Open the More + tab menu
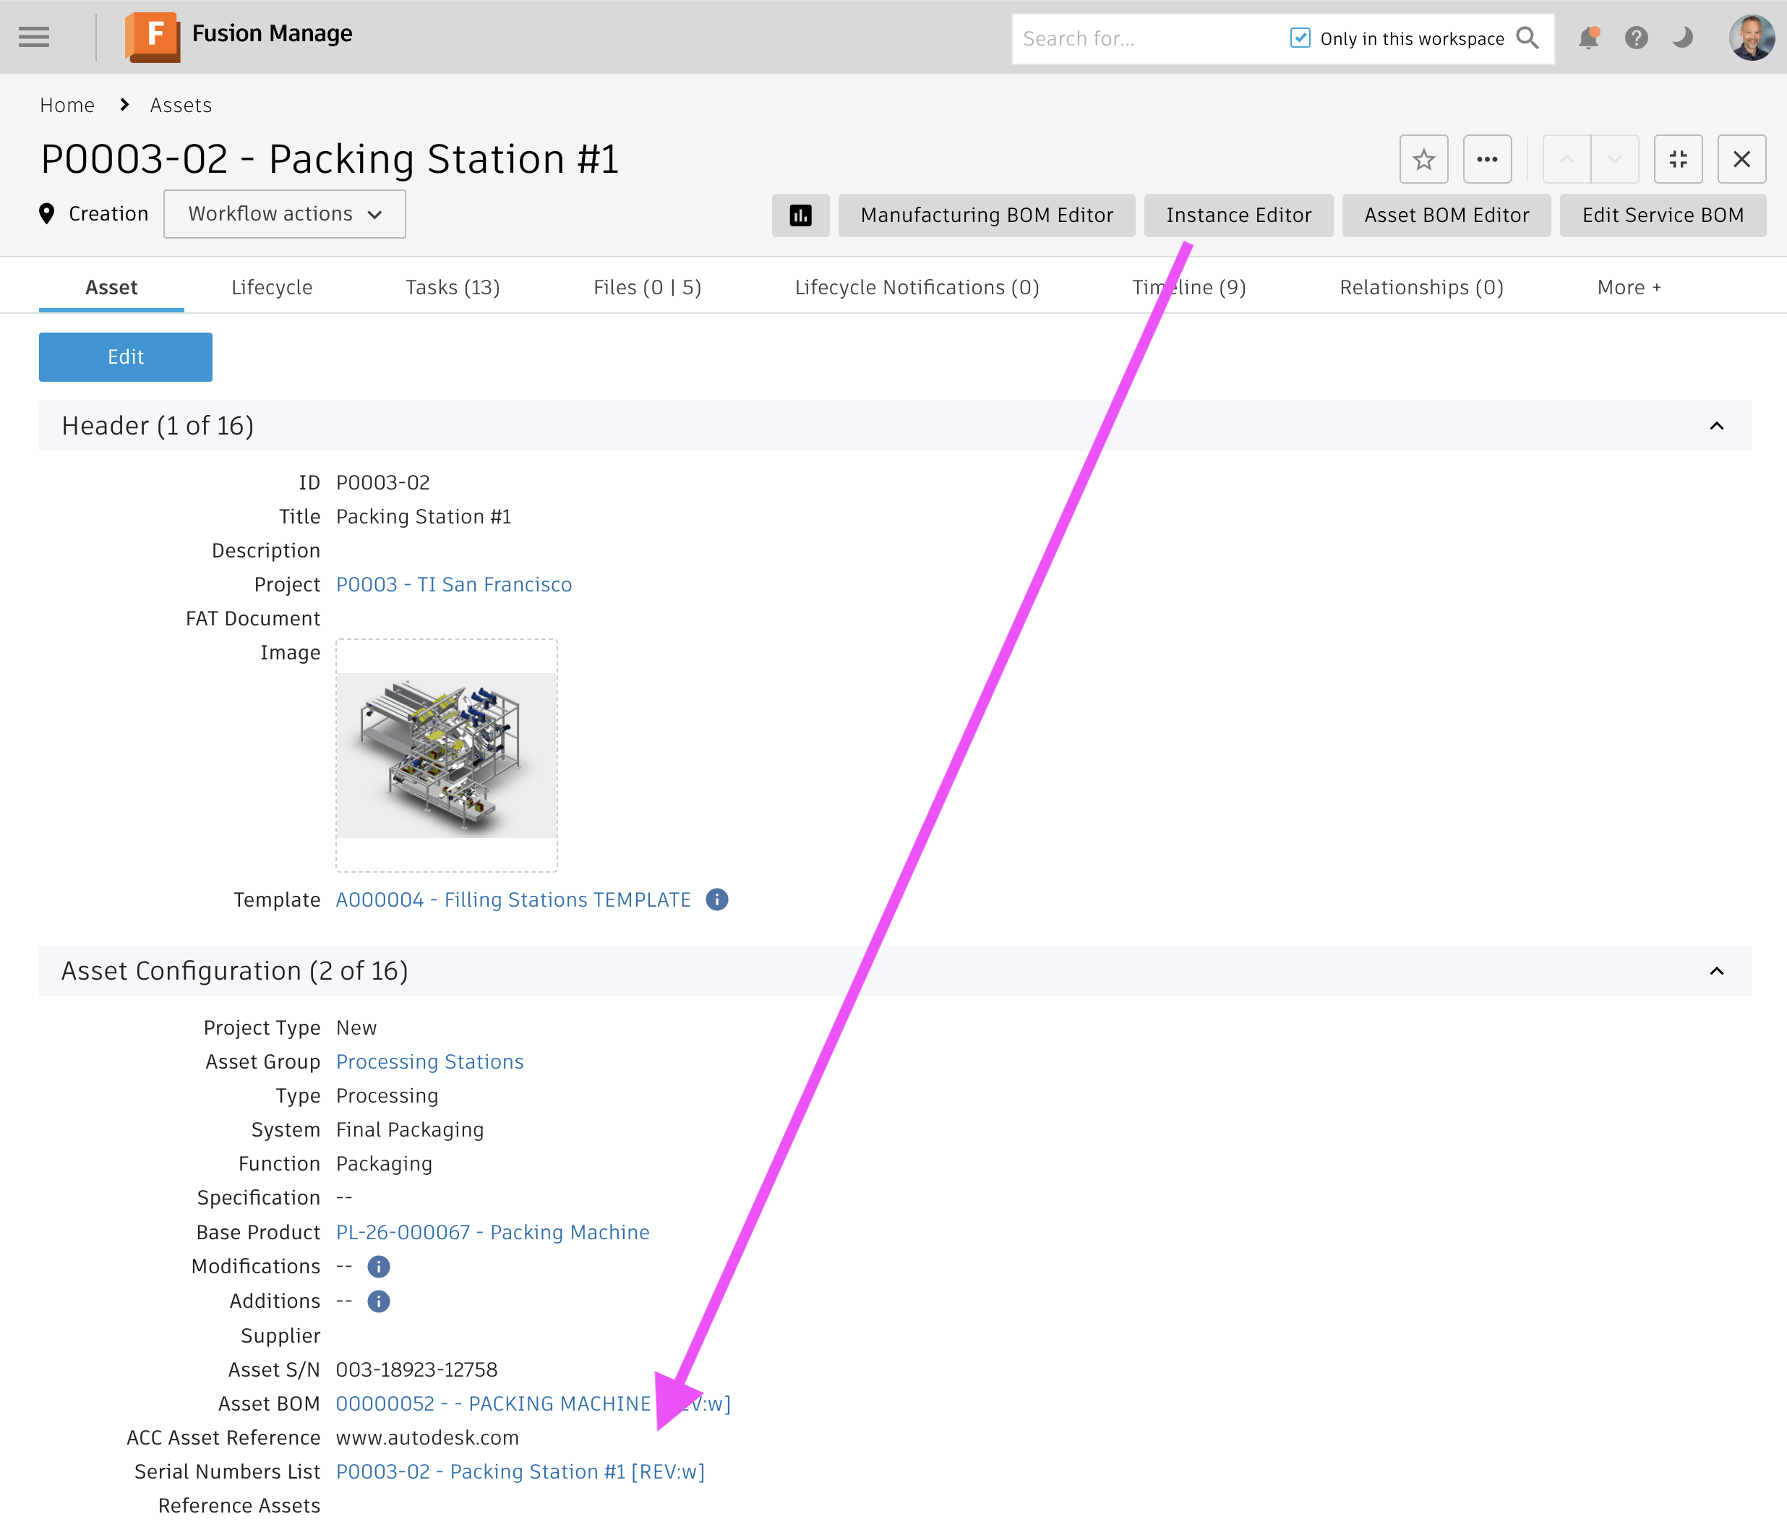The image size is (1787, 1527). click(x=1628, y=287)
